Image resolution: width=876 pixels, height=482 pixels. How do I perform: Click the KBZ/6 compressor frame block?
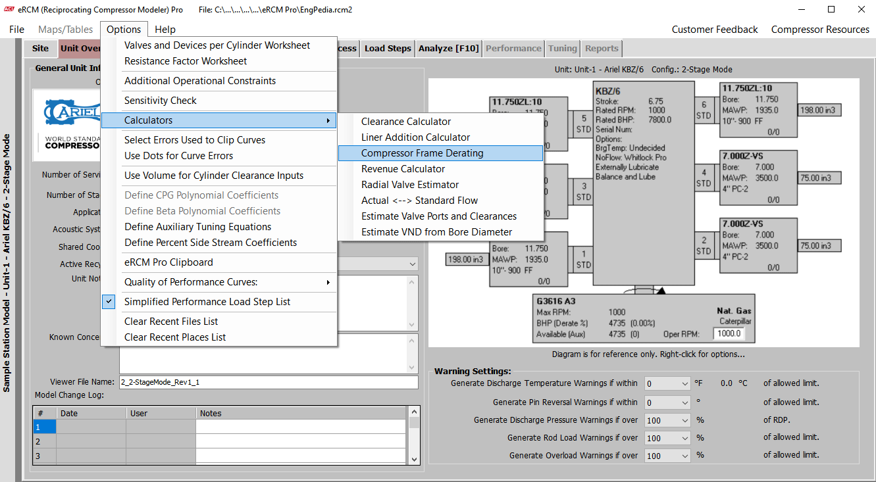644,183
